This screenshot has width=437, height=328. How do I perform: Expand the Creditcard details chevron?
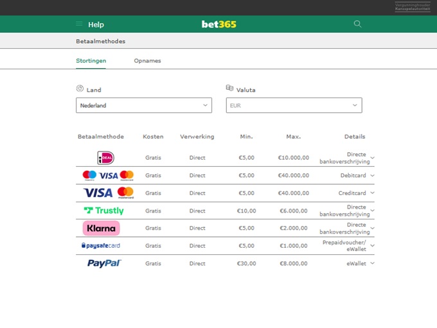point(373,193)
